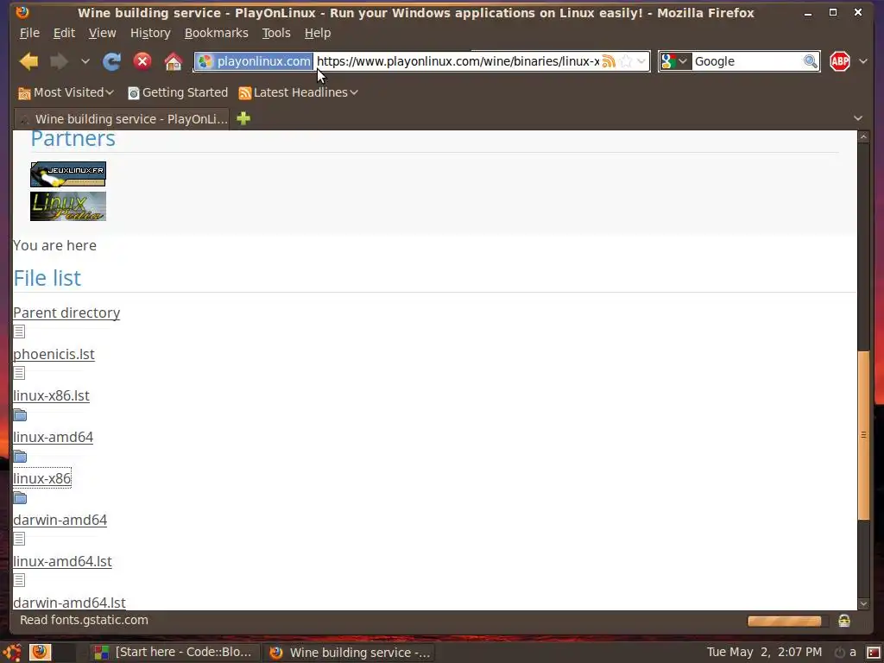Screen dimensions: 884x663
Task: Open the File menu
Action: (x=29, y=34)
